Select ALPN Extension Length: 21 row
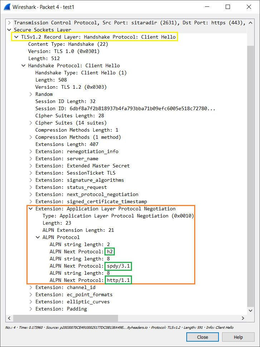This screenshot has width=260, height=347. point(78,230)
